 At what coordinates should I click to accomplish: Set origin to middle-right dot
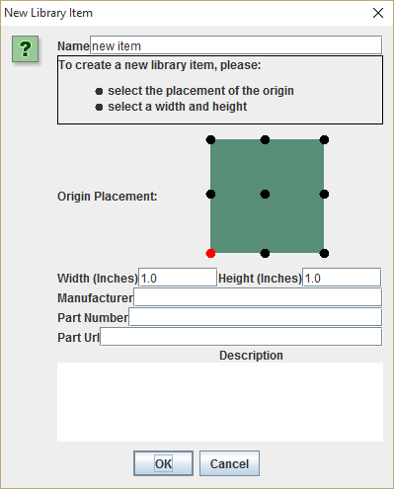pos(324,195)
